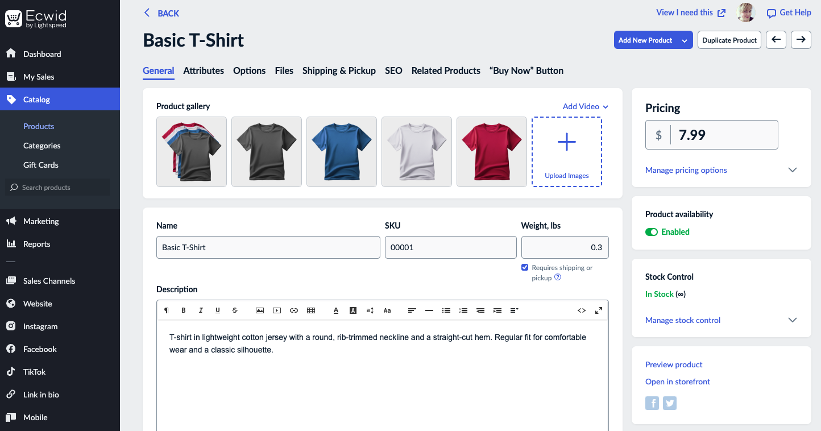This screenshot has width=821, height=431.
Task: Click the Duplicate Product button
Action: pos(729,40)
